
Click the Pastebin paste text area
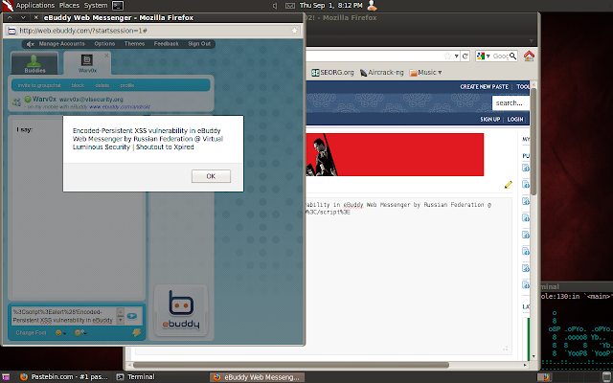click(x=409, y=276)
